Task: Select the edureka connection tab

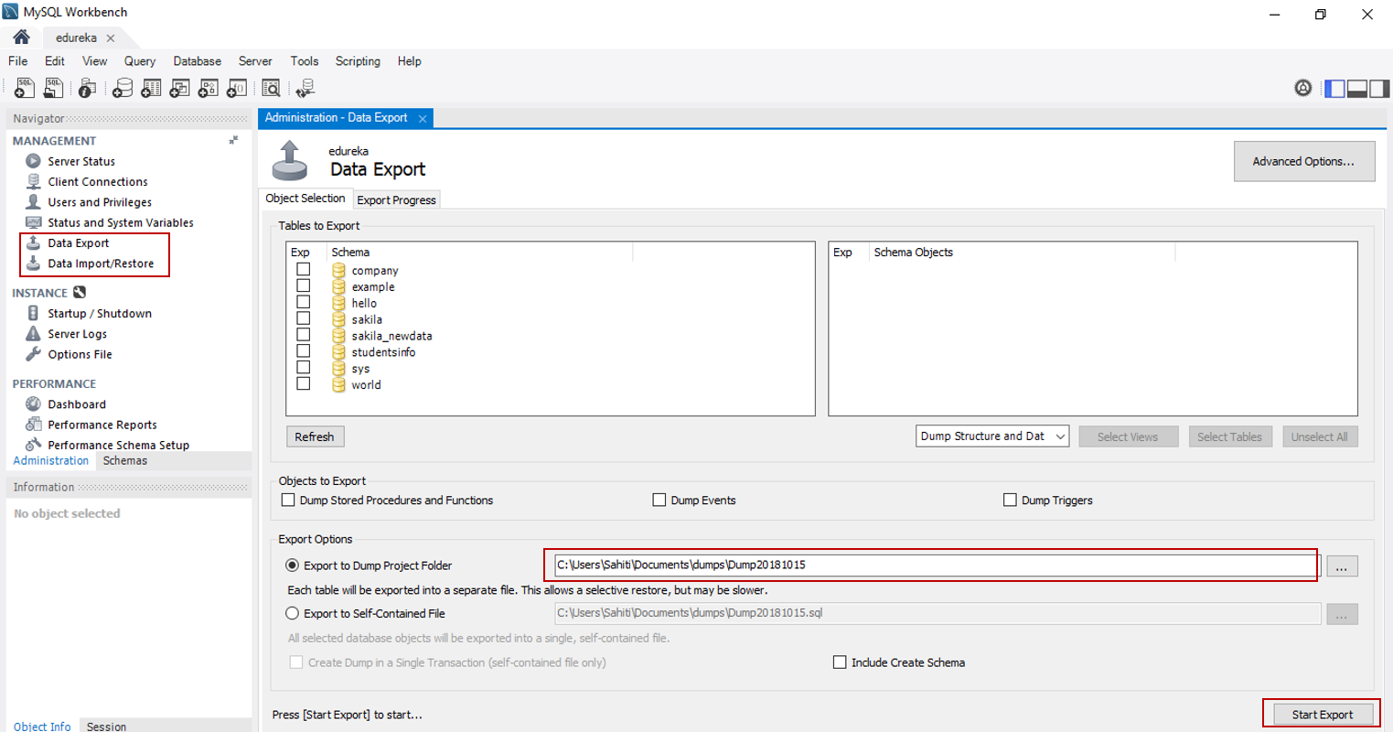Action: (76, 38)
